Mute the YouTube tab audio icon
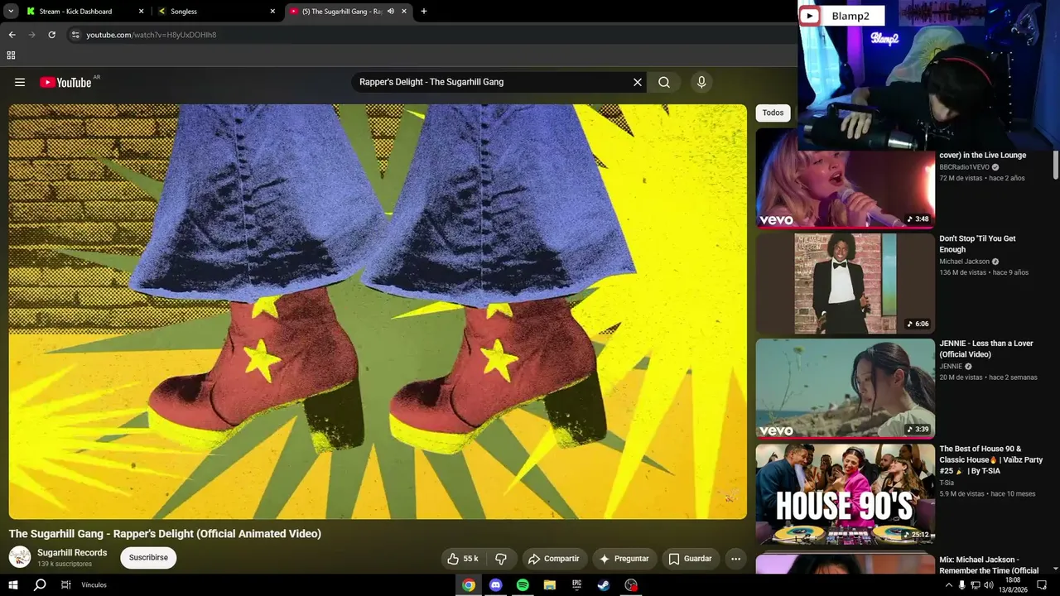The width and height of the screenshot is (1060, 596). [x=391, y=12]
